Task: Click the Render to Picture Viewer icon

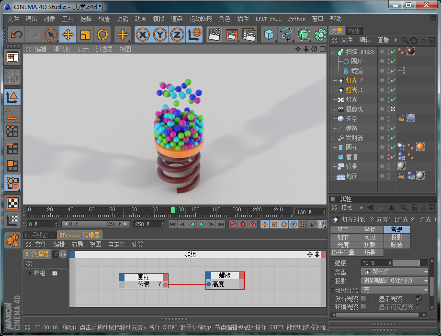Action: 232,34
